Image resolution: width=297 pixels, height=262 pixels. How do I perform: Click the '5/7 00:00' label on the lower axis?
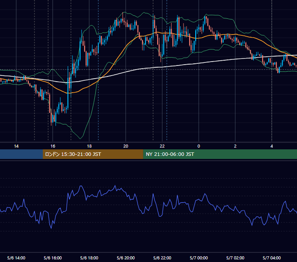point(199,258)
